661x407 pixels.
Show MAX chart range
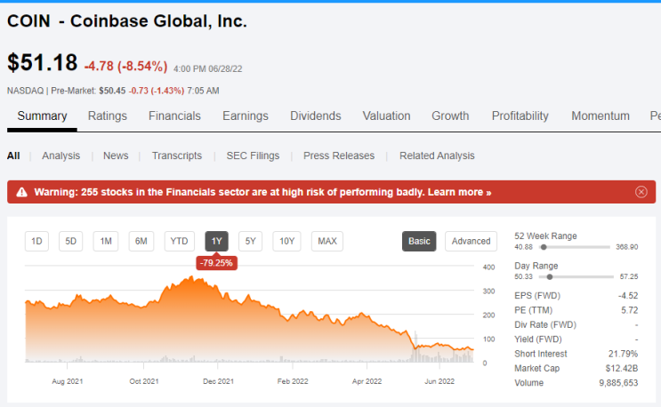tap(327, 241)
